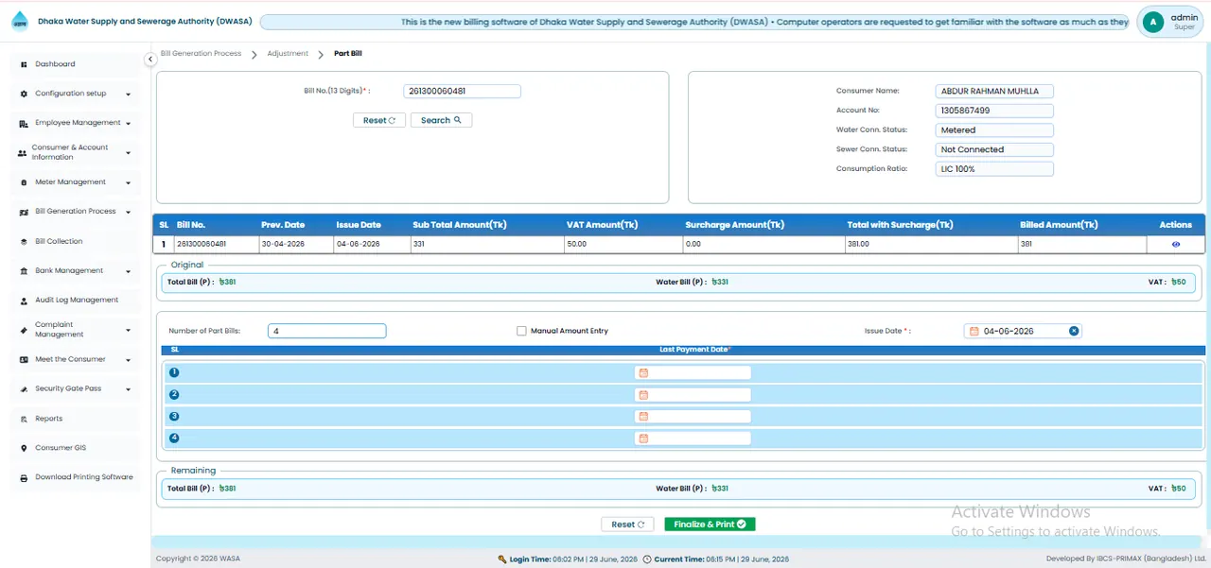Expand the Configuration setup menu
Screen dimensions: 1211x568
pos(74,94)
